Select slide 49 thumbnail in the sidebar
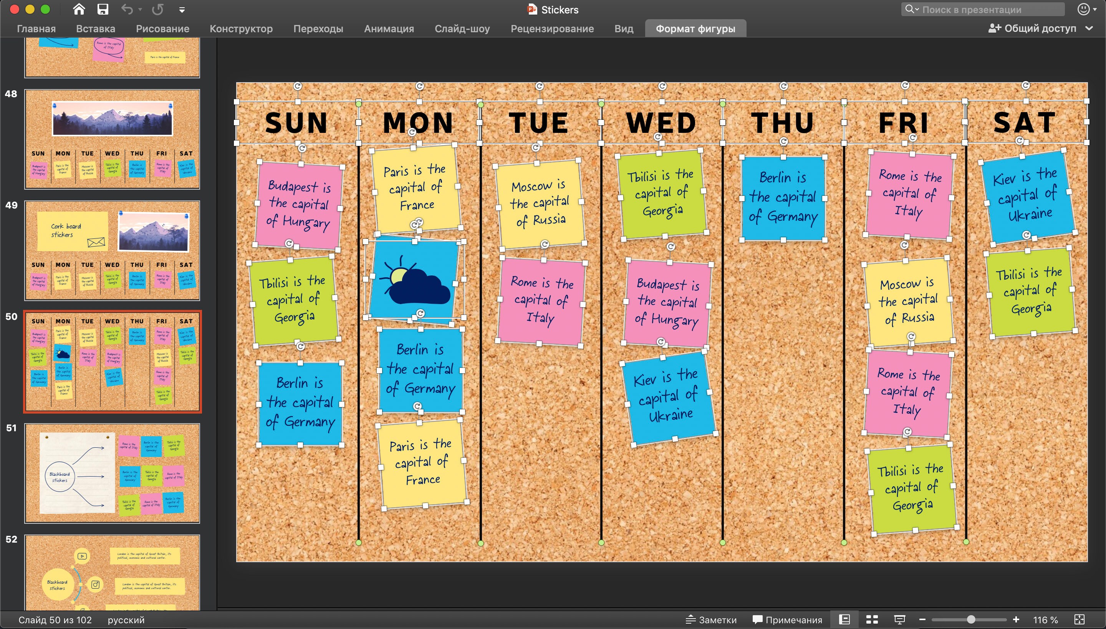This screenshot has height=629, width=1106. point(112,250)
